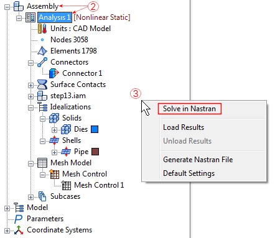Click the Units ruler and thermometer icon
This screenshot has width=275, height=238.
pos(42,29)
